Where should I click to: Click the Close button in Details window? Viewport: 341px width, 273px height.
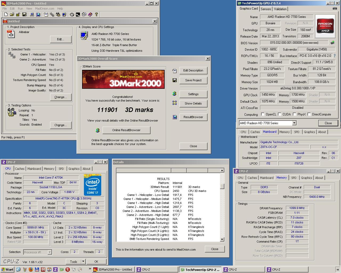tap(215, 249)
